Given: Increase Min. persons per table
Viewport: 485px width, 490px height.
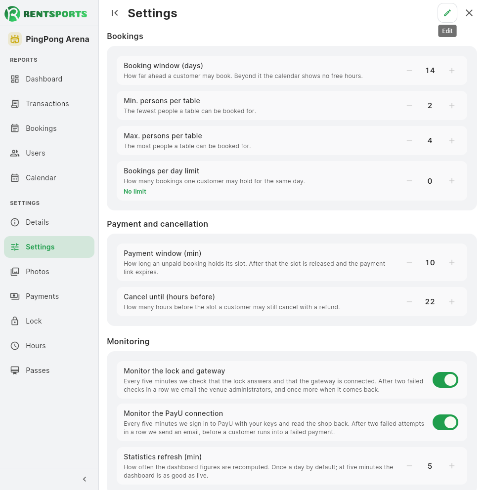Looking at the screenshot, I should [x=451, y=106].
